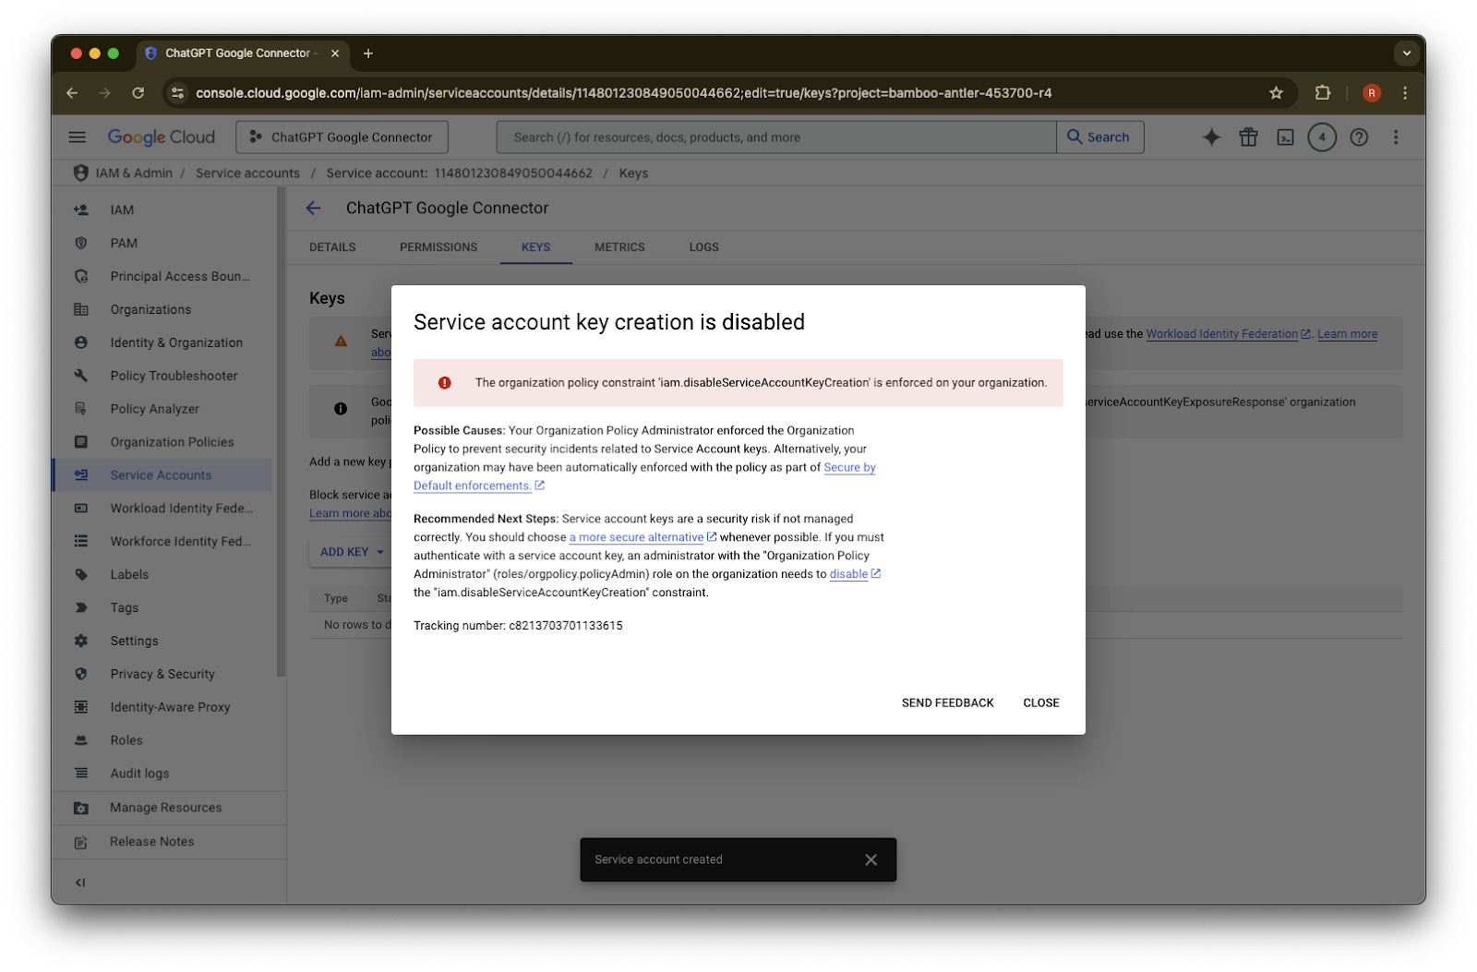Open Tags in the sidebar
Screen dimensions: 1477x972
coord(125,608)
